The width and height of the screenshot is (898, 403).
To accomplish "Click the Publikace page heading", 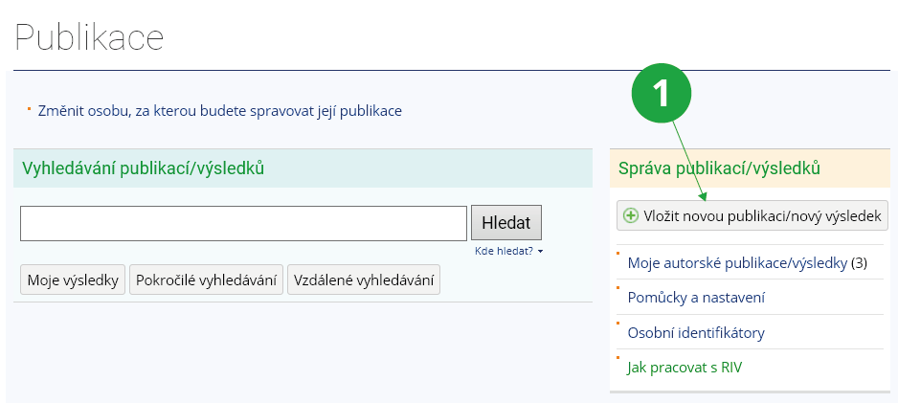I will (89, 38).
